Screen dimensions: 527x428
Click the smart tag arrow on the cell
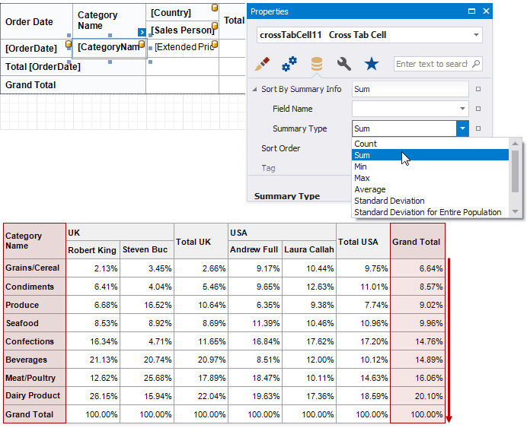pyautogui.click(x=142, y=32)
